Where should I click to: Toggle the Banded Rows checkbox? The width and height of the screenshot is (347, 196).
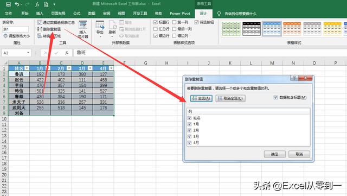coord(156,35)
